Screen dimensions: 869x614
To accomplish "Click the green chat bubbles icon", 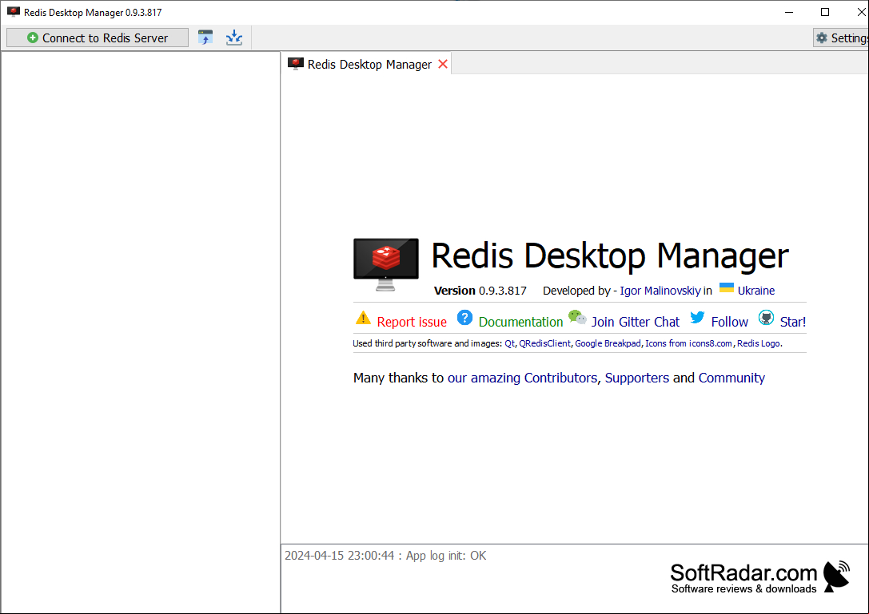I will [577, 317].
